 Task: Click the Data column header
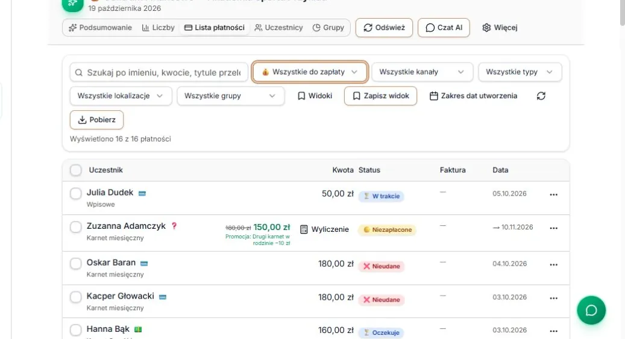(x=500, y=170)
